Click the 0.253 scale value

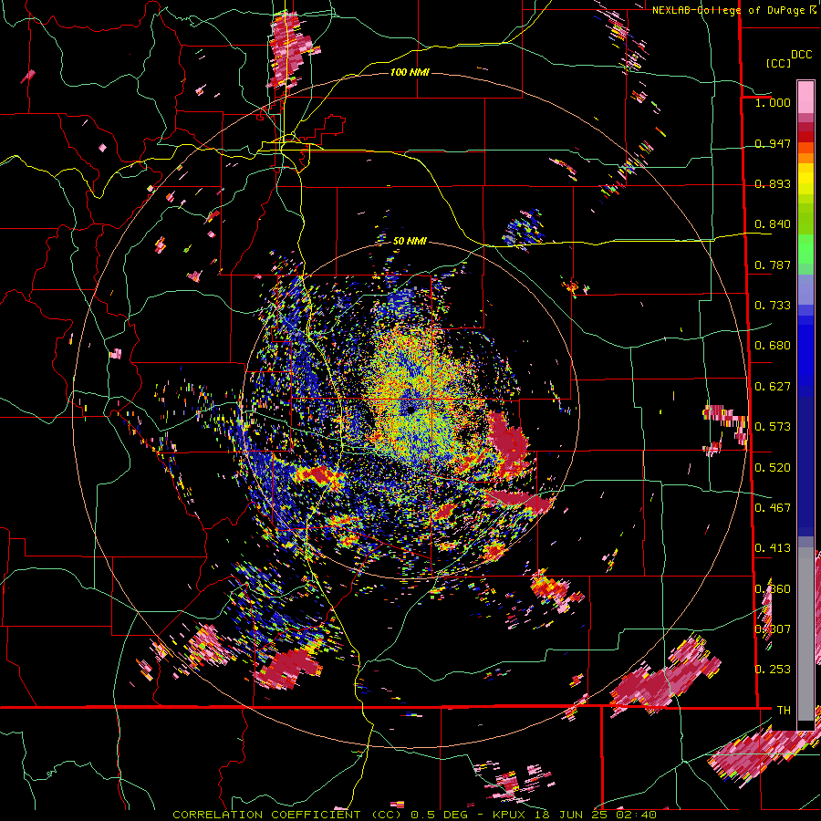pos(773,670)
